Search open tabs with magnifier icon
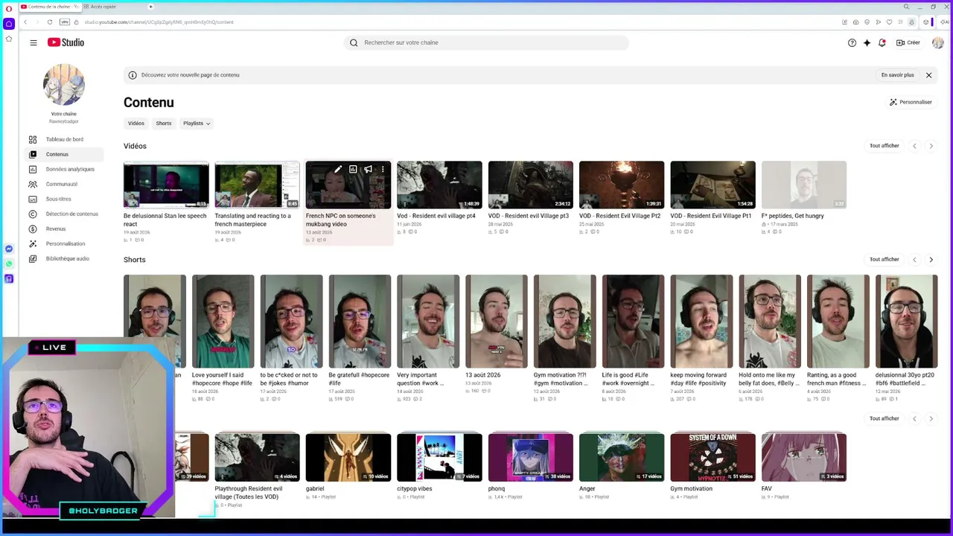953x536 pixels. click(x=906, y=7)
